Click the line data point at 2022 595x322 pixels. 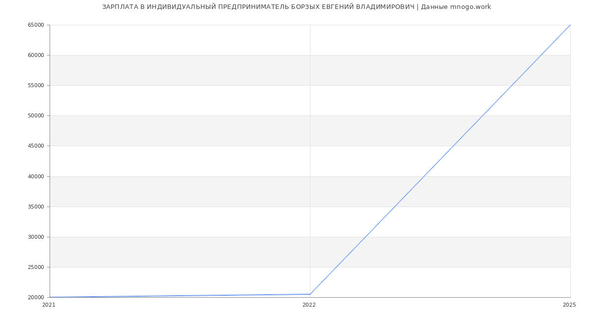pos(310,294)
